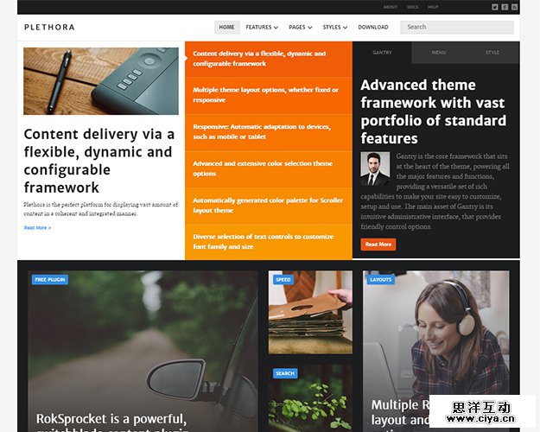Expand the FEATURES dropdown menu
Image resolution: width=540 pixels, height=432 pixels.
point(262,27)
